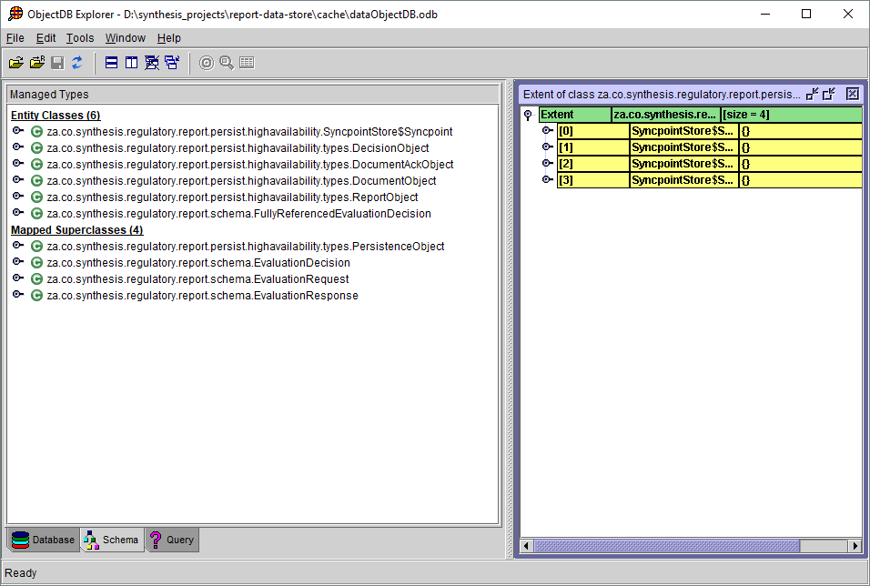Click the green class icon beside SyncpointStore$Syncpoint

(x=36, y=132)
